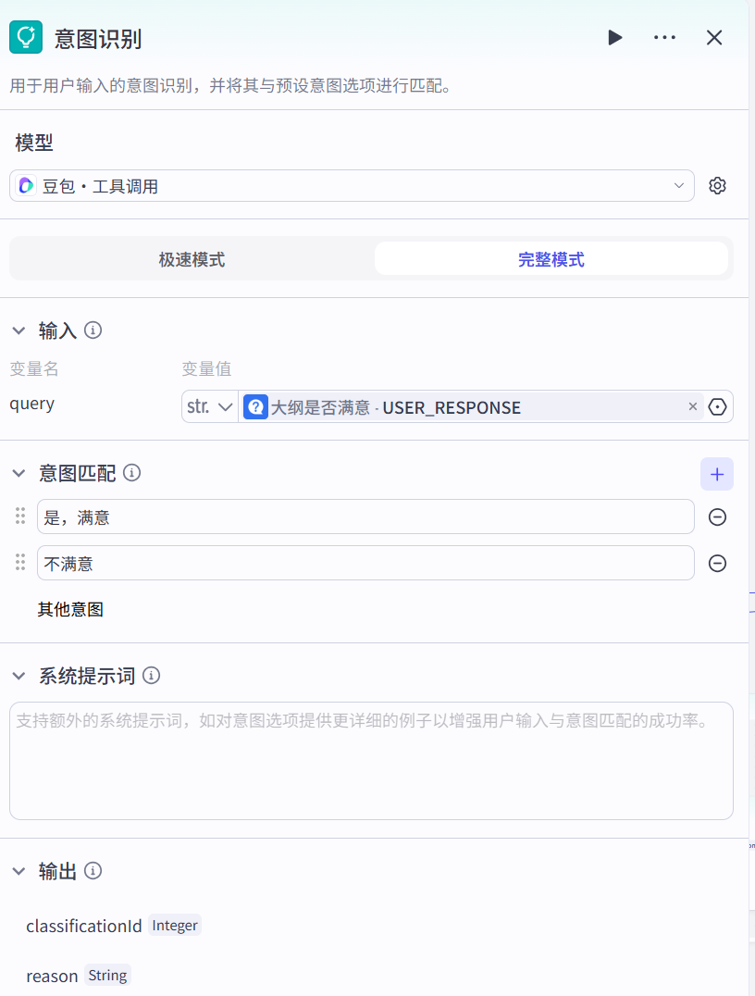Open the str. type dropdown for query

[x=210, y=407]
